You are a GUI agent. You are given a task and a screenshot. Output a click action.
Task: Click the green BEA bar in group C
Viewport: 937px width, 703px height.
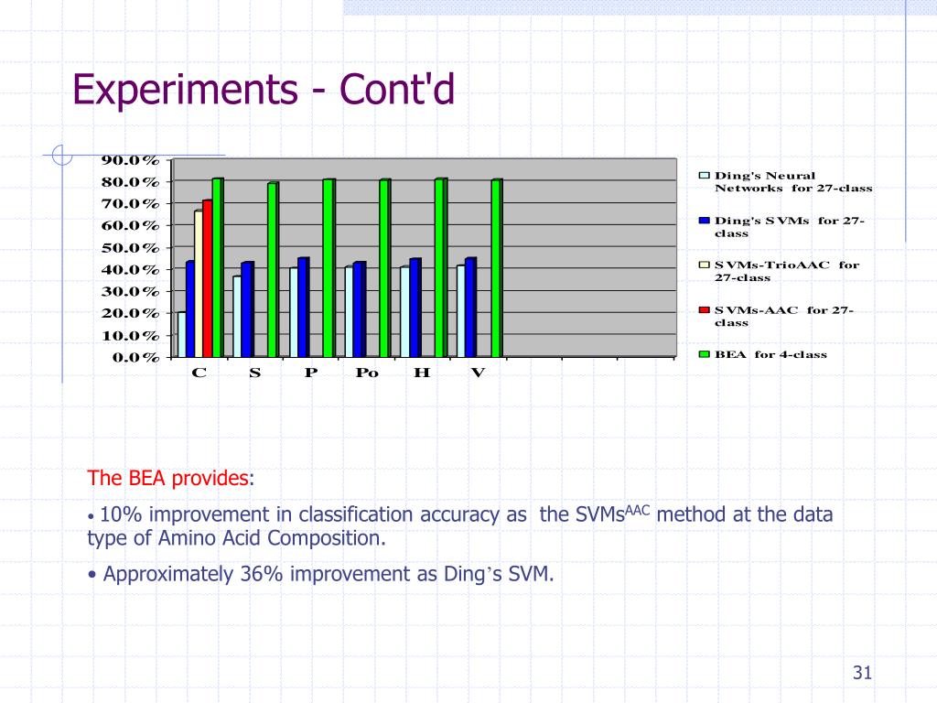point(218,268)
